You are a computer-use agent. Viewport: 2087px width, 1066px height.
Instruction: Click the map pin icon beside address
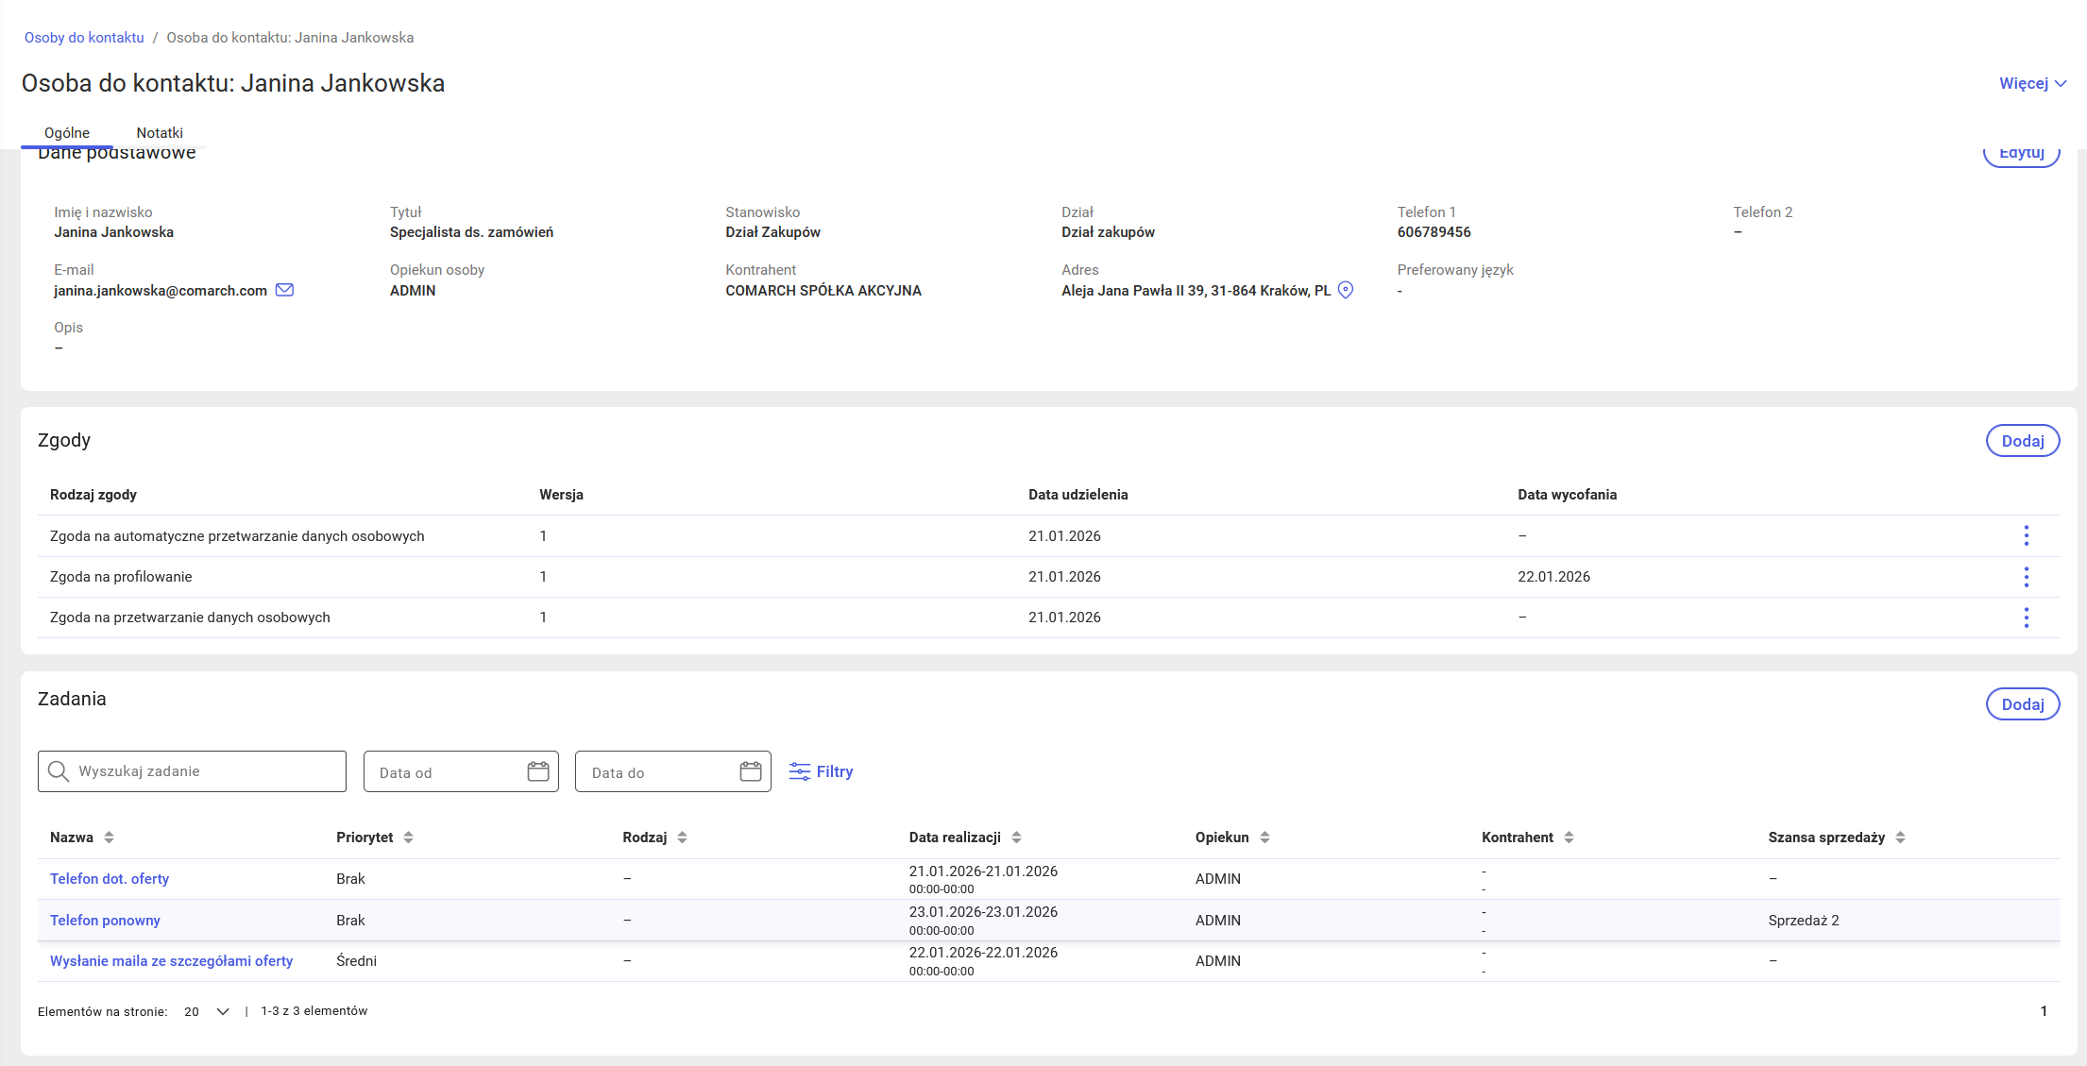[1346, 290]
